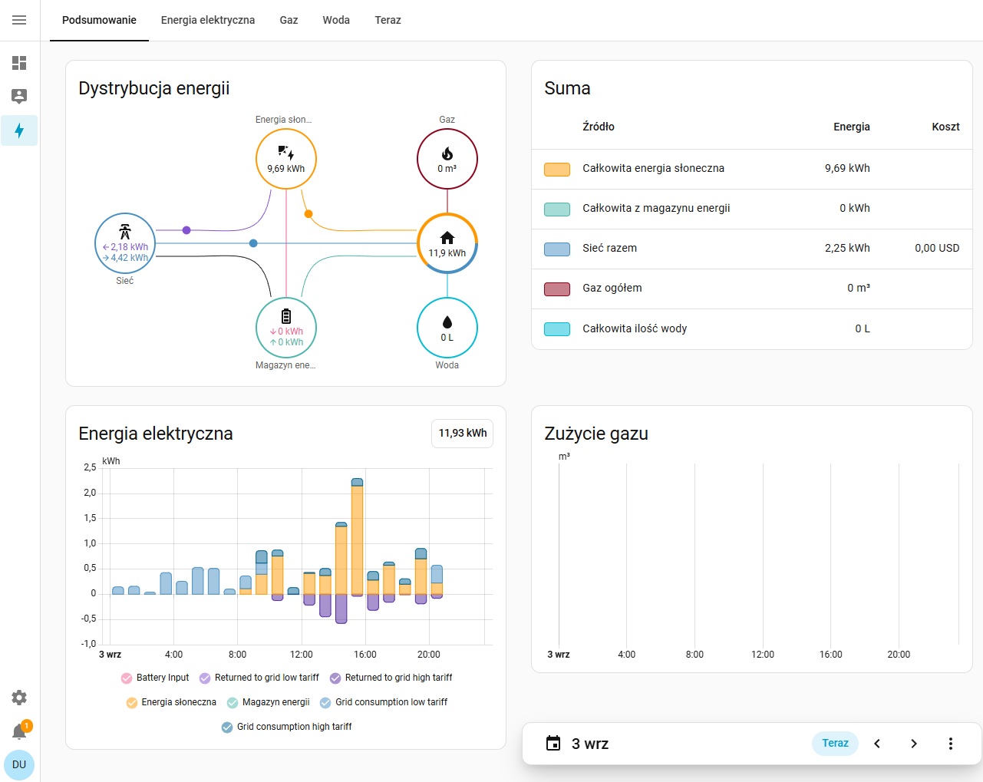Screen dimensions: 983x782
Task: Click the home consumption node 11,9 kWh
Action: 447,243
